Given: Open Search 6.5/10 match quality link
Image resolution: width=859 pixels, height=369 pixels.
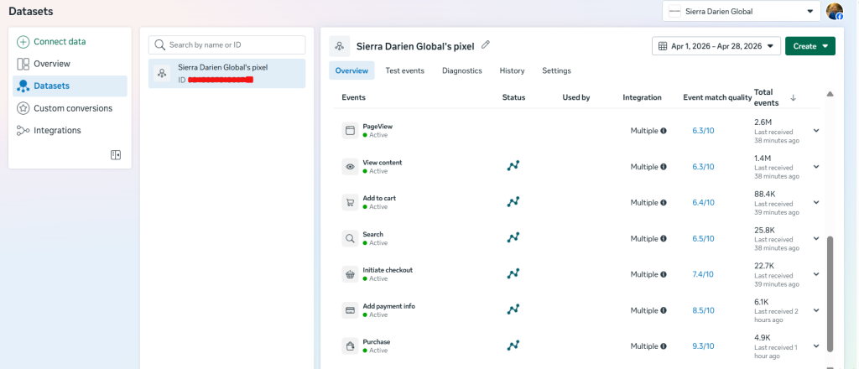Looking at the screenshot, I should tap(703, 239).
